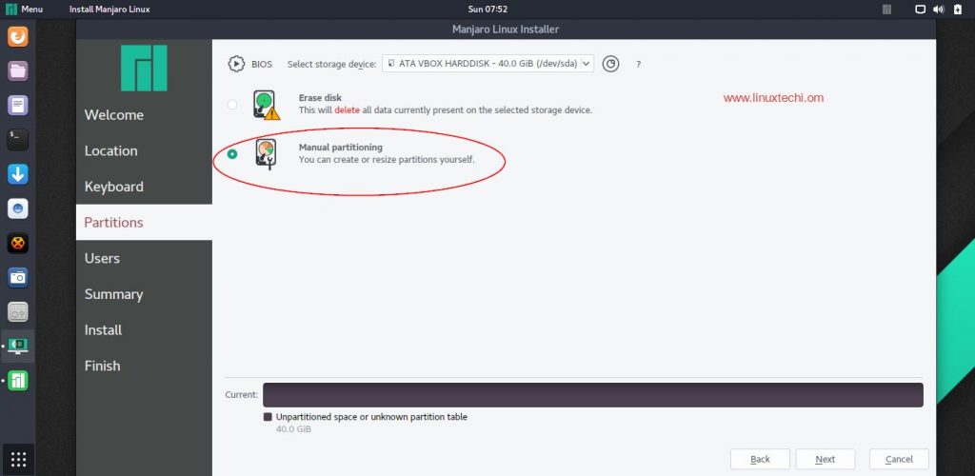Click the question mark help icon
This screenshot has width=975, height=476.
point(638,64)
